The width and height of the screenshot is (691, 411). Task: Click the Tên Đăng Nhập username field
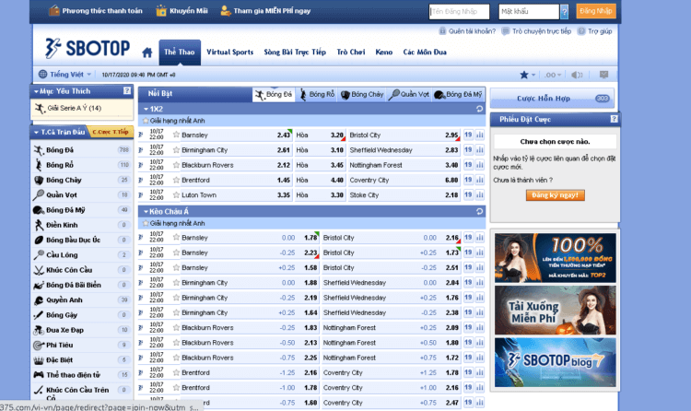pos(461,11)
